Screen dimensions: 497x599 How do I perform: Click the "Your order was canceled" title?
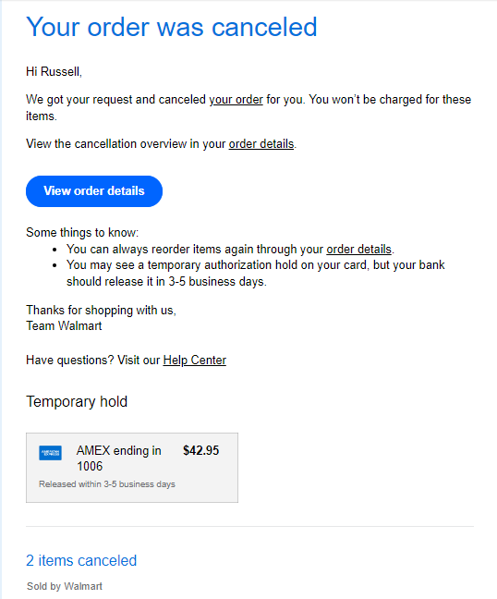[172, 27]
